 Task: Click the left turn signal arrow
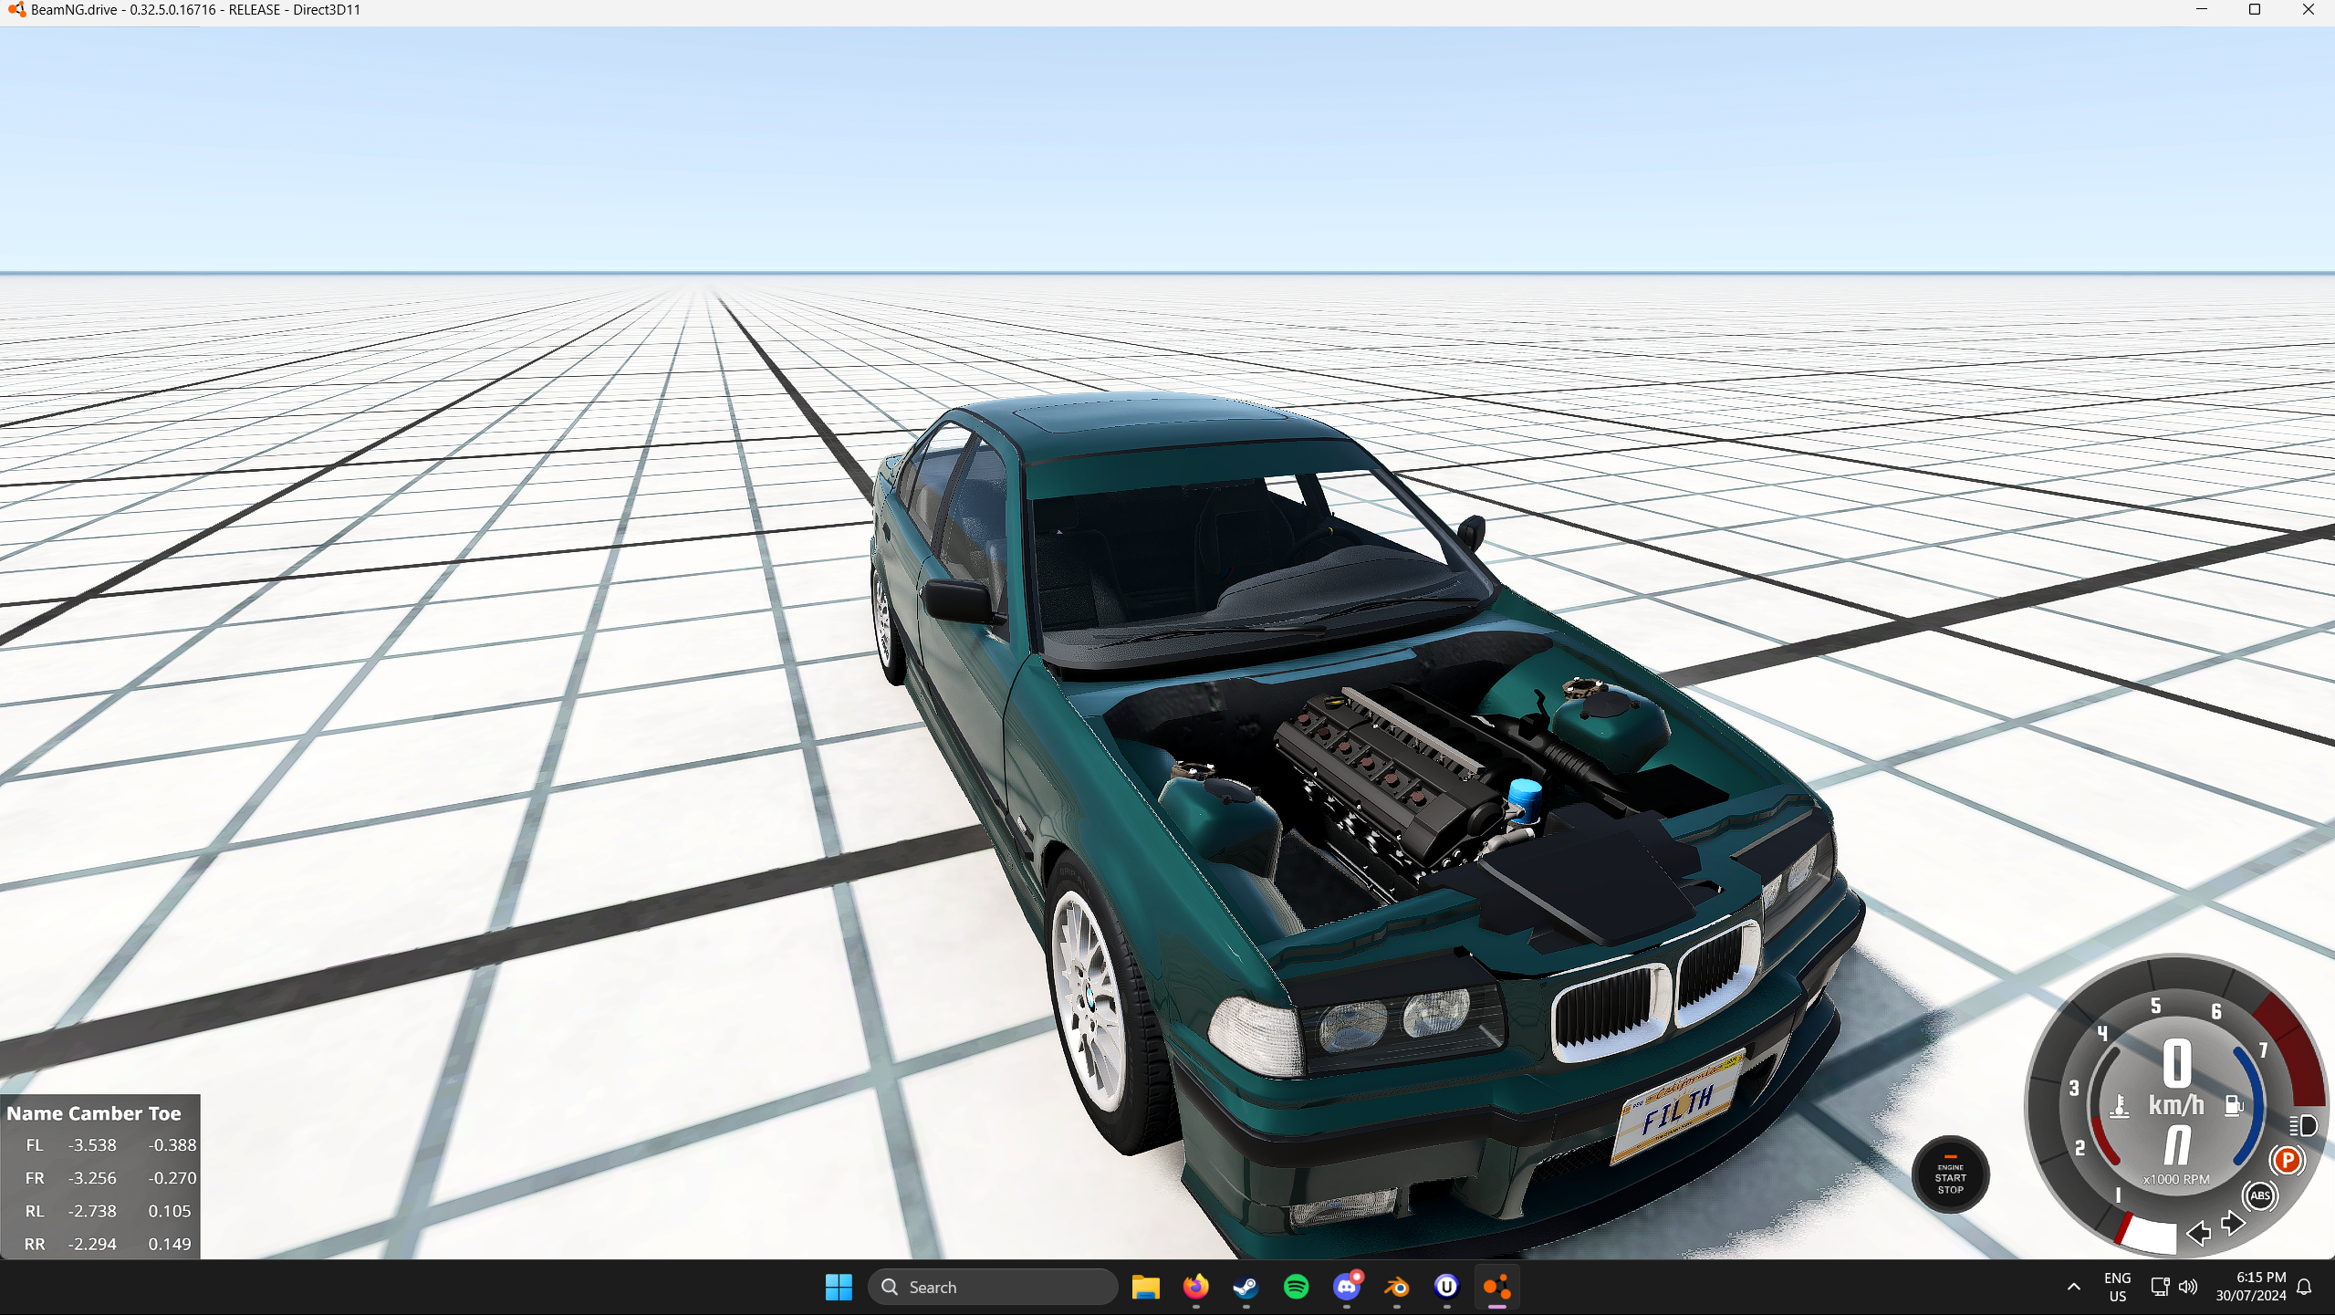pos(2199,1233)
